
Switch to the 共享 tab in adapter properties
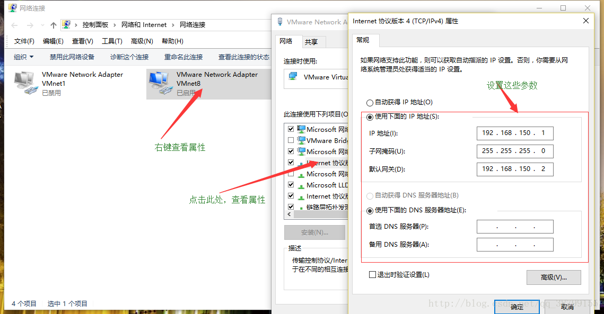311,42
